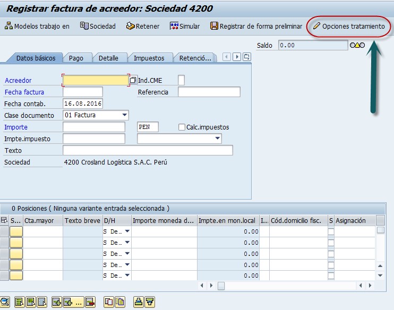Click the Cta.mayor column header
This screenshot has height=310, width=394.
click(42, 220)
